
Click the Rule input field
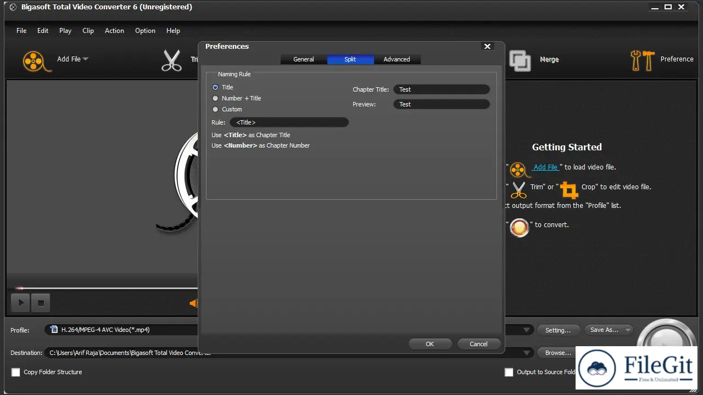pyautogui.click(x=289, y=122)
